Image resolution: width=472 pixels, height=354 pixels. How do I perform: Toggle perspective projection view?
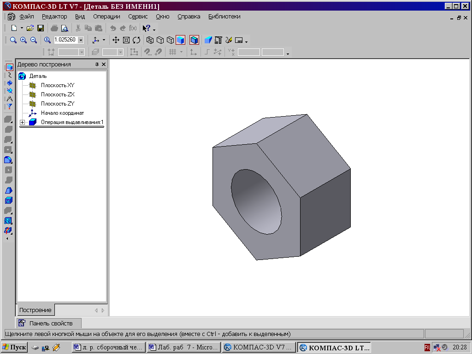click(194, 40)
